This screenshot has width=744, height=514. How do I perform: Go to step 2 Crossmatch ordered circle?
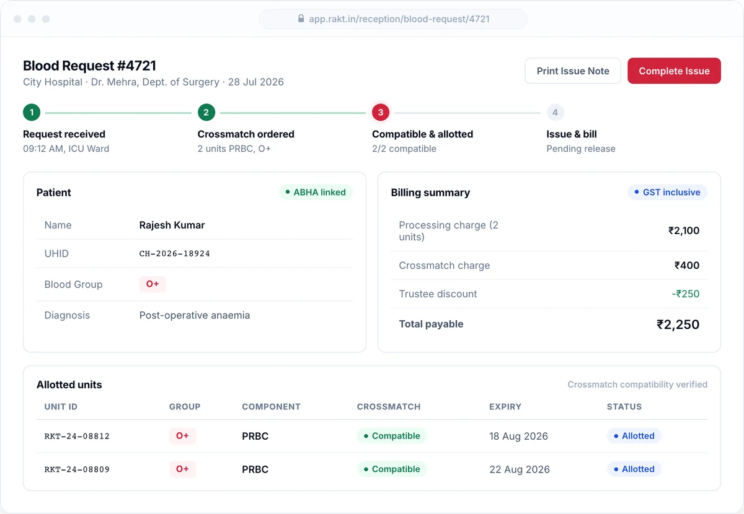tap(206, 113)
